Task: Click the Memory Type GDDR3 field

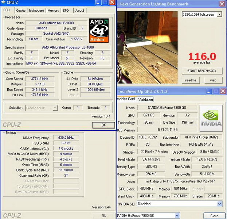Action: pos(151,166)
